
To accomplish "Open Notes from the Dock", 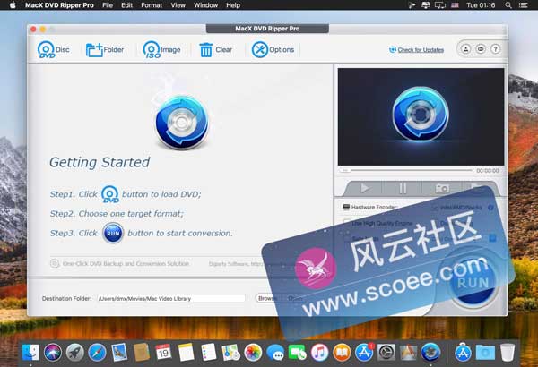I will (x=186, y=353).
